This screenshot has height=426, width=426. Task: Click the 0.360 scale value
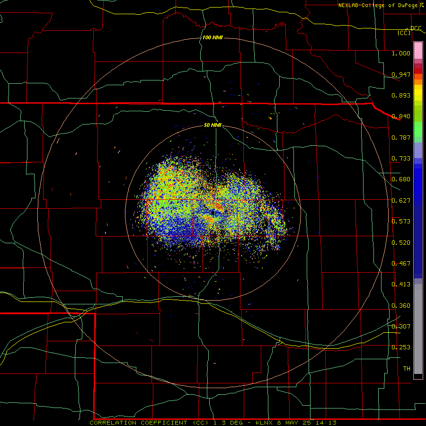[401, 306]
